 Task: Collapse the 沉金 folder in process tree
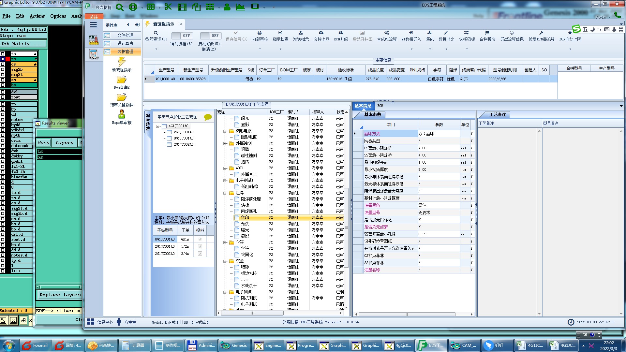225,261
